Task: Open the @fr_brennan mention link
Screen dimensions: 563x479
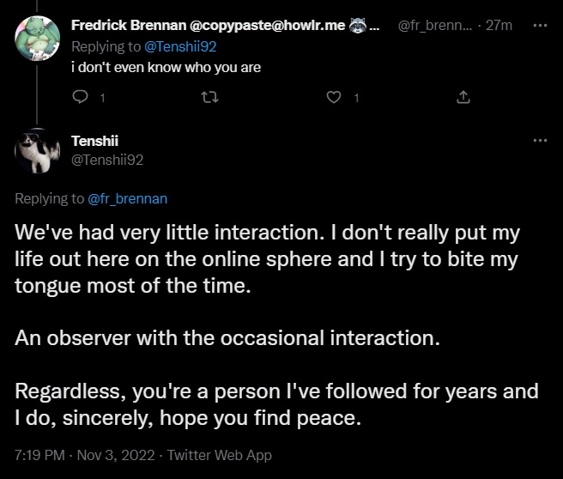Action: 128,198
